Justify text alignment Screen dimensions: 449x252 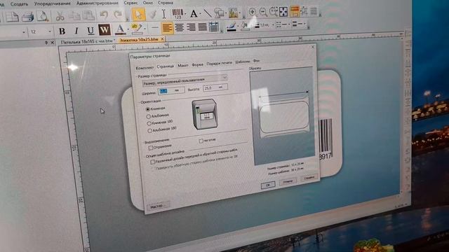click(203, 27)
